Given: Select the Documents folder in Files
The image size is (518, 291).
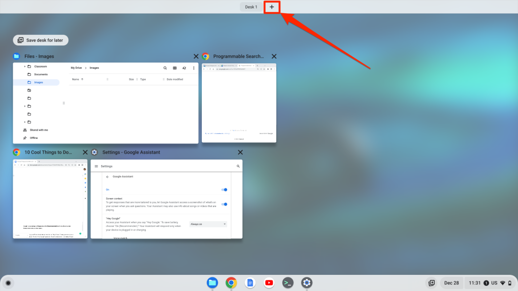Looking at the screenshot, I should coord(40,74).
